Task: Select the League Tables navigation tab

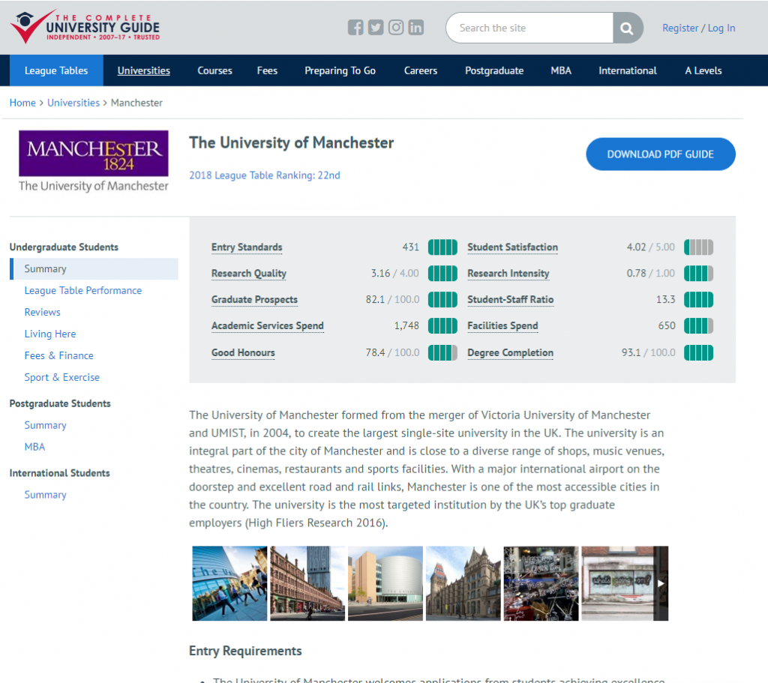Action: point(56,70)
